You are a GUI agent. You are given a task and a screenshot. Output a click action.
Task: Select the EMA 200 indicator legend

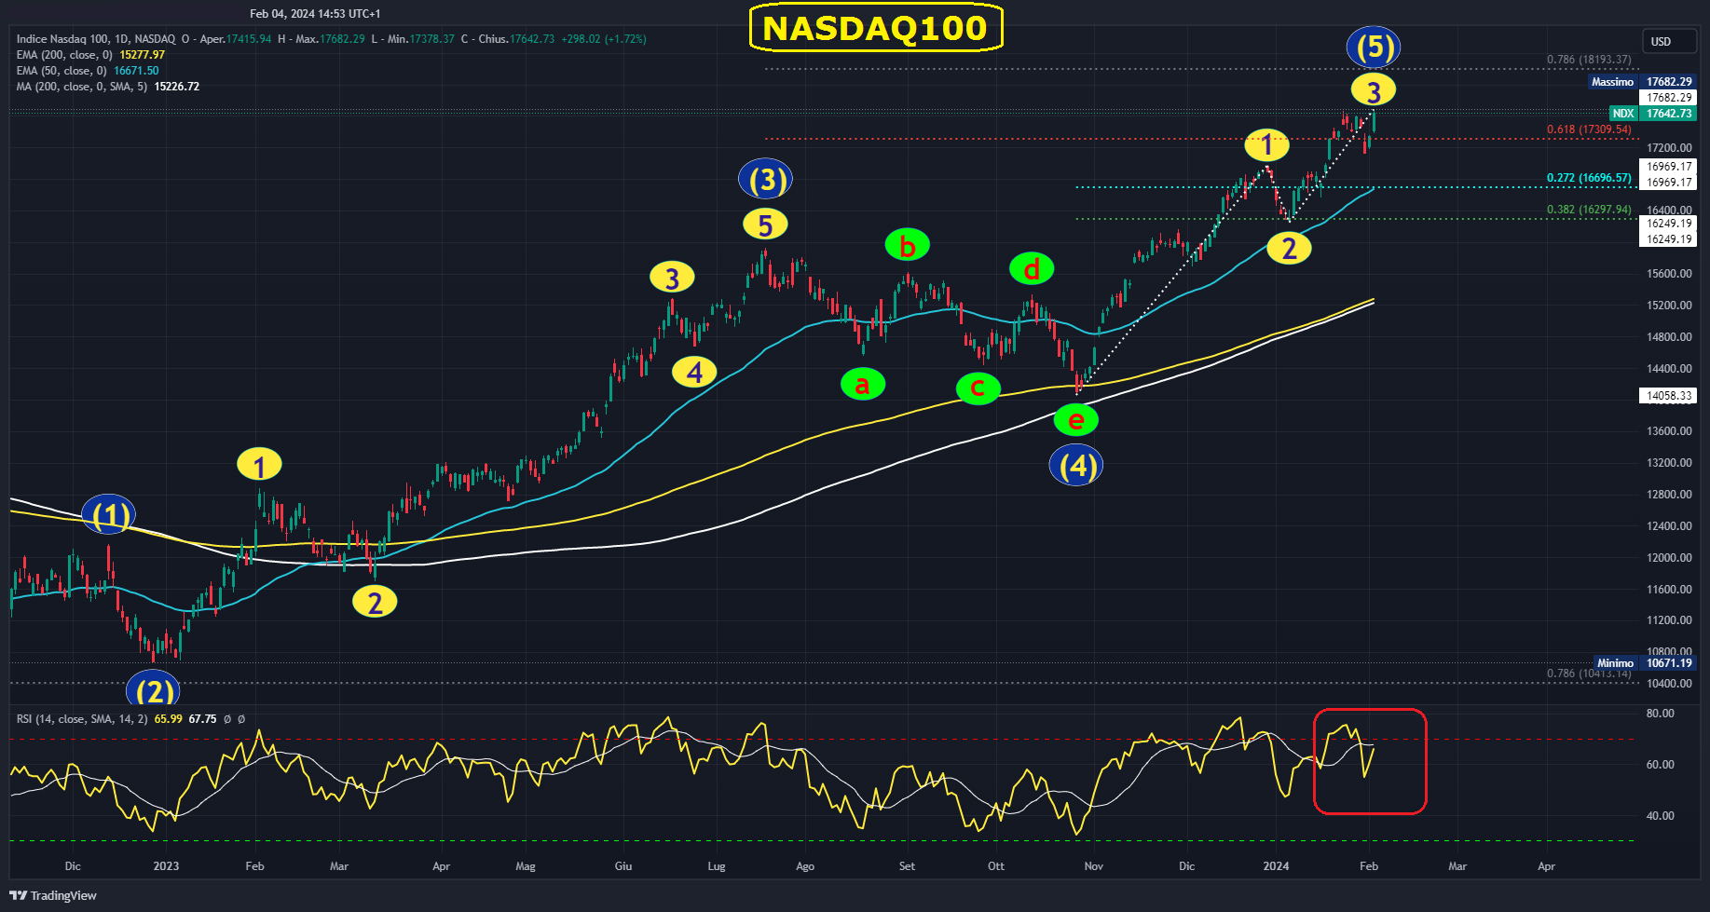pos(90,55)
